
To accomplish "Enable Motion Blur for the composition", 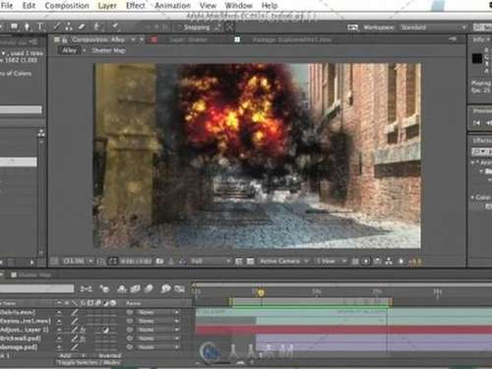I will coord(149,288).
